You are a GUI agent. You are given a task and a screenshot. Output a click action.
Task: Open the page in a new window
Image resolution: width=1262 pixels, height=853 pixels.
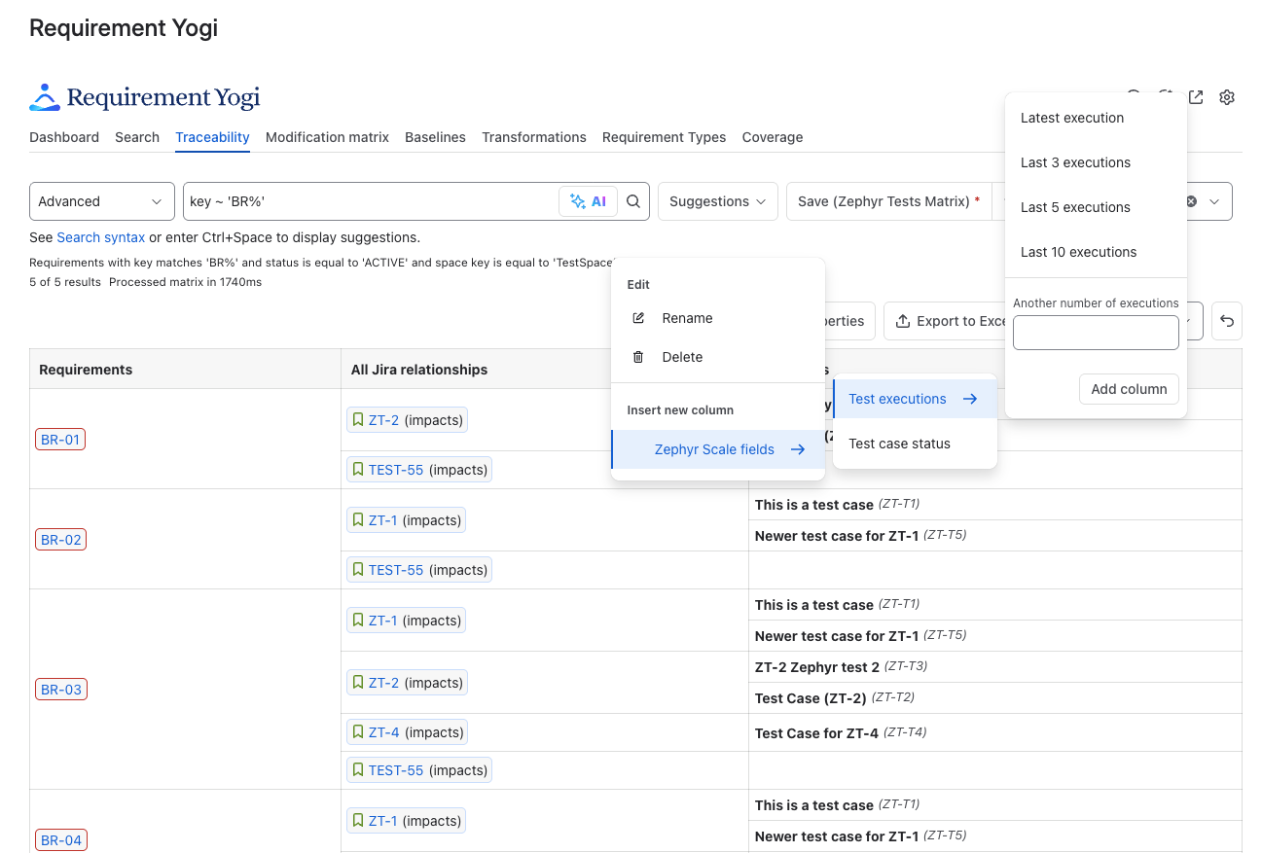(x=1196, y=97)
